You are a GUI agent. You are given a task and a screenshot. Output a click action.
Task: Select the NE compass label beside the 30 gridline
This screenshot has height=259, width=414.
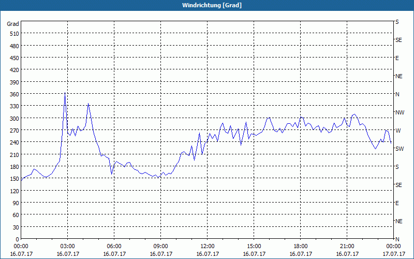coord(399,221)
